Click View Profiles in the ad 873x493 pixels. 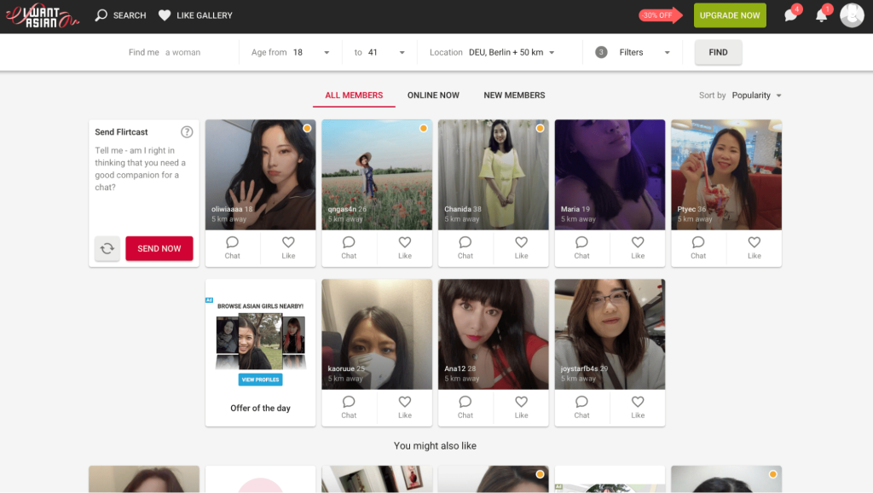click(x=260, y=380)
